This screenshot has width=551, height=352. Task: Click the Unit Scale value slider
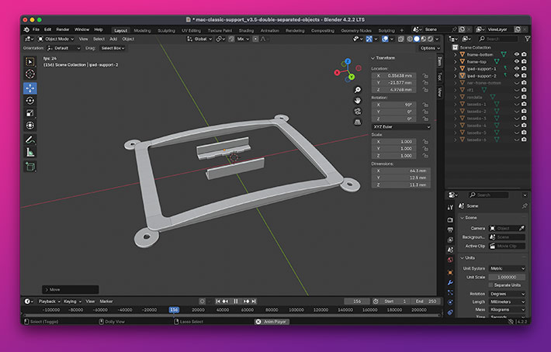tap(507, 277)
